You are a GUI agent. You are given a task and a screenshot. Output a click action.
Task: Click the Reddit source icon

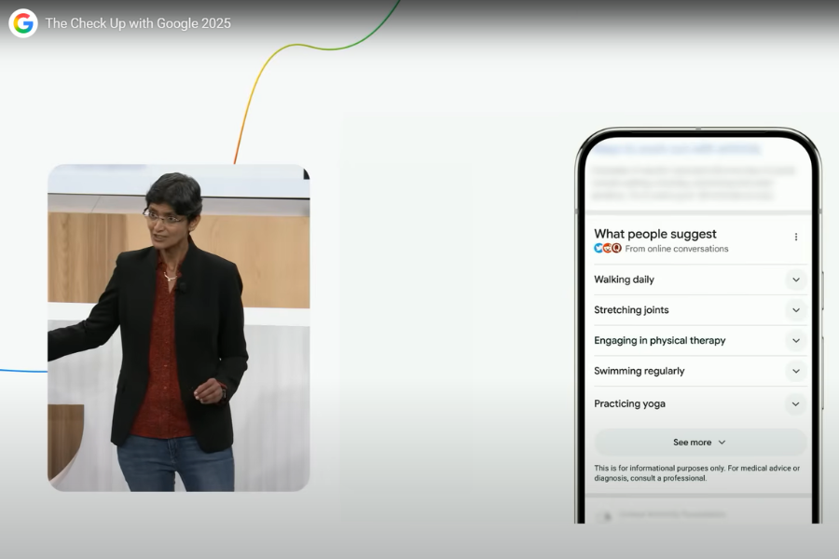(608, 249)
